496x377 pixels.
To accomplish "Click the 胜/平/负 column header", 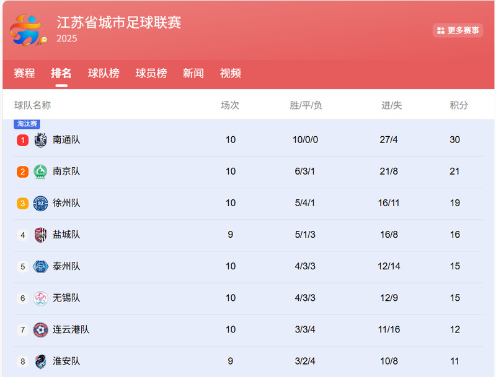I will [306, 105].
